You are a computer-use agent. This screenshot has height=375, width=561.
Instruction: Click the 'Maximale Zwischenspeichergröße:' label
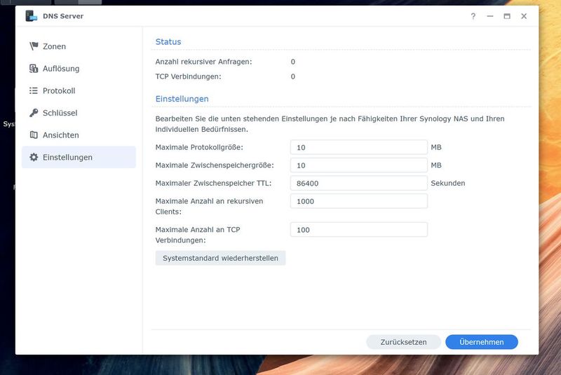pyautogui.click(x=215, y=165)
